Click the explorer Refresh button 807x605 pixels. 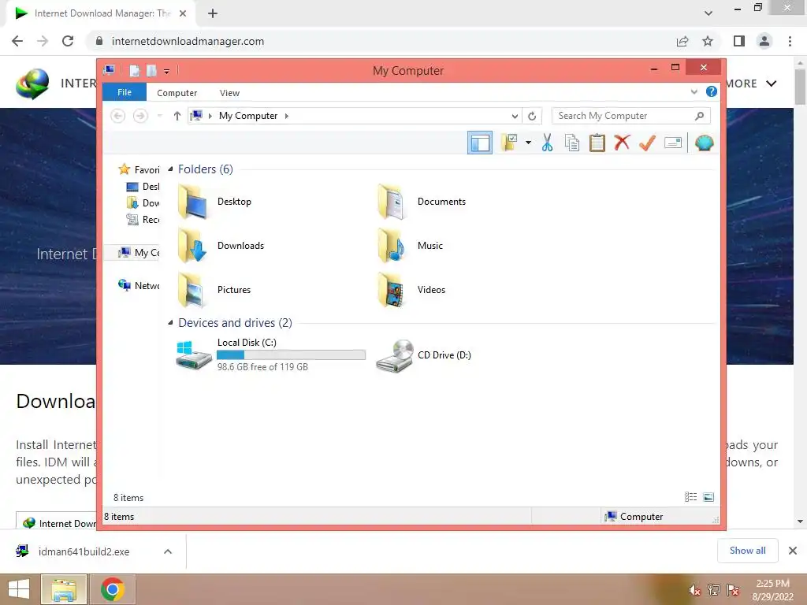532,117
